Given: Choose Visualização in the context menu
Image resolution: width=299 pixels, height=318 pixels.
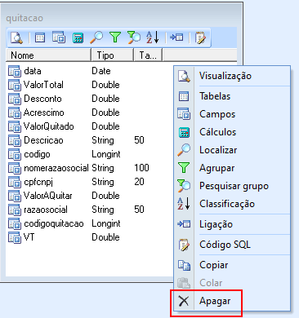Looking at the screenshot, I should 232,76.
